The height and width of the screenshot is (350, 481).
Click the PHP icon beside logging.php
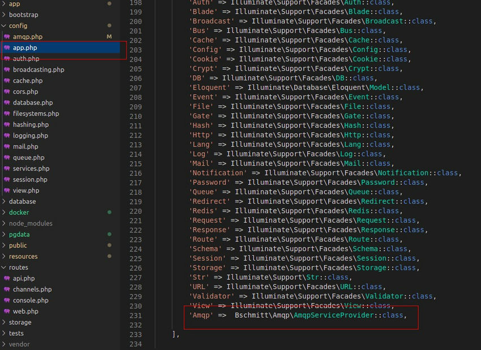7,136
